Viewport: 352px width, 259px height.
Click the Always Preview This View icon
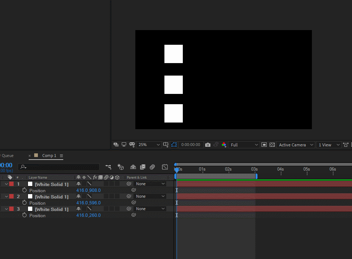tap(116, 145)
